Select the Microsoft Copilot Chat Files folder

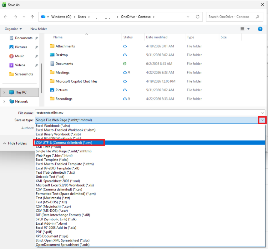coord(76,81)
